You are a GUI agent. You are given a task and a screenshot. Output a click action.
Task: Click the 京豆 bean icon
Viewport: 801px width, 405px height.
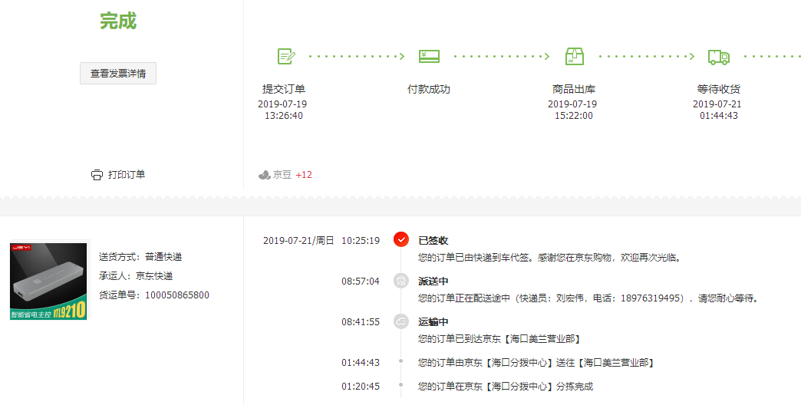pyautogui.click(x=264, y=175)
